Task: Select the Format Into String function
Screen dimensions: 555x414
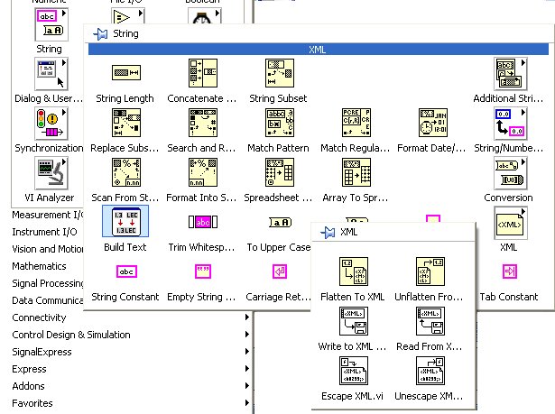Action: coord(203,172)
